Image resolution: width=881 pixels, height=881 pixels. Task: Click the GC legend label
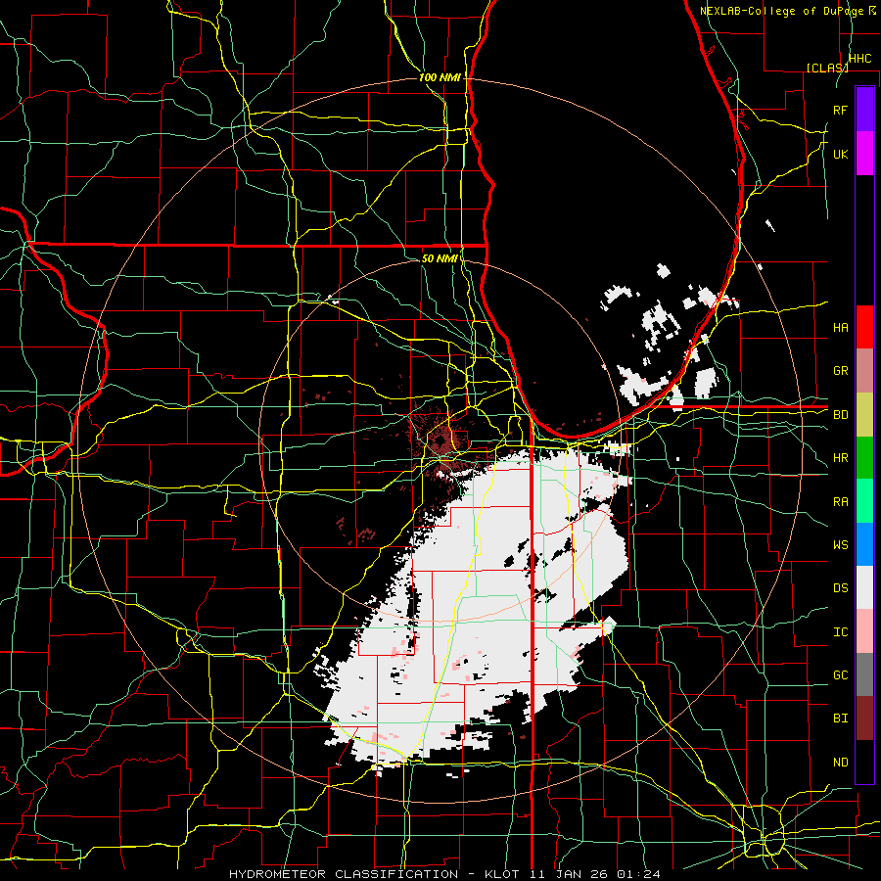[x=840, y=675]
